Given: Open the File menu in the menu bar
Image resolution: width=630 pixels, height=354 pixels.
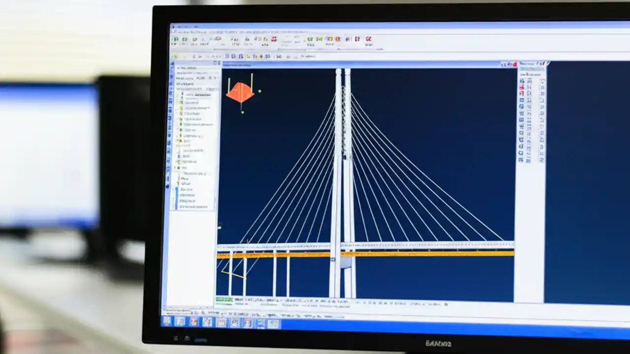Looking at the screenshot, I should [176, 31].
